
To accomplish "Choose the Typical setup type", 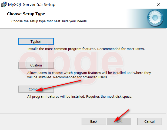I will [x=36, y=41].
